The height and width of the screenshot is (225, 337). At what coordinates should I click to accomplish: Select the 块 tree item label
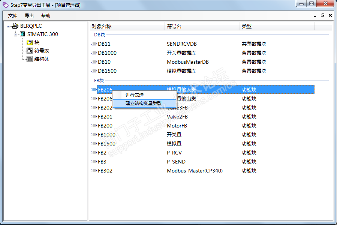[x=37, y=42]
